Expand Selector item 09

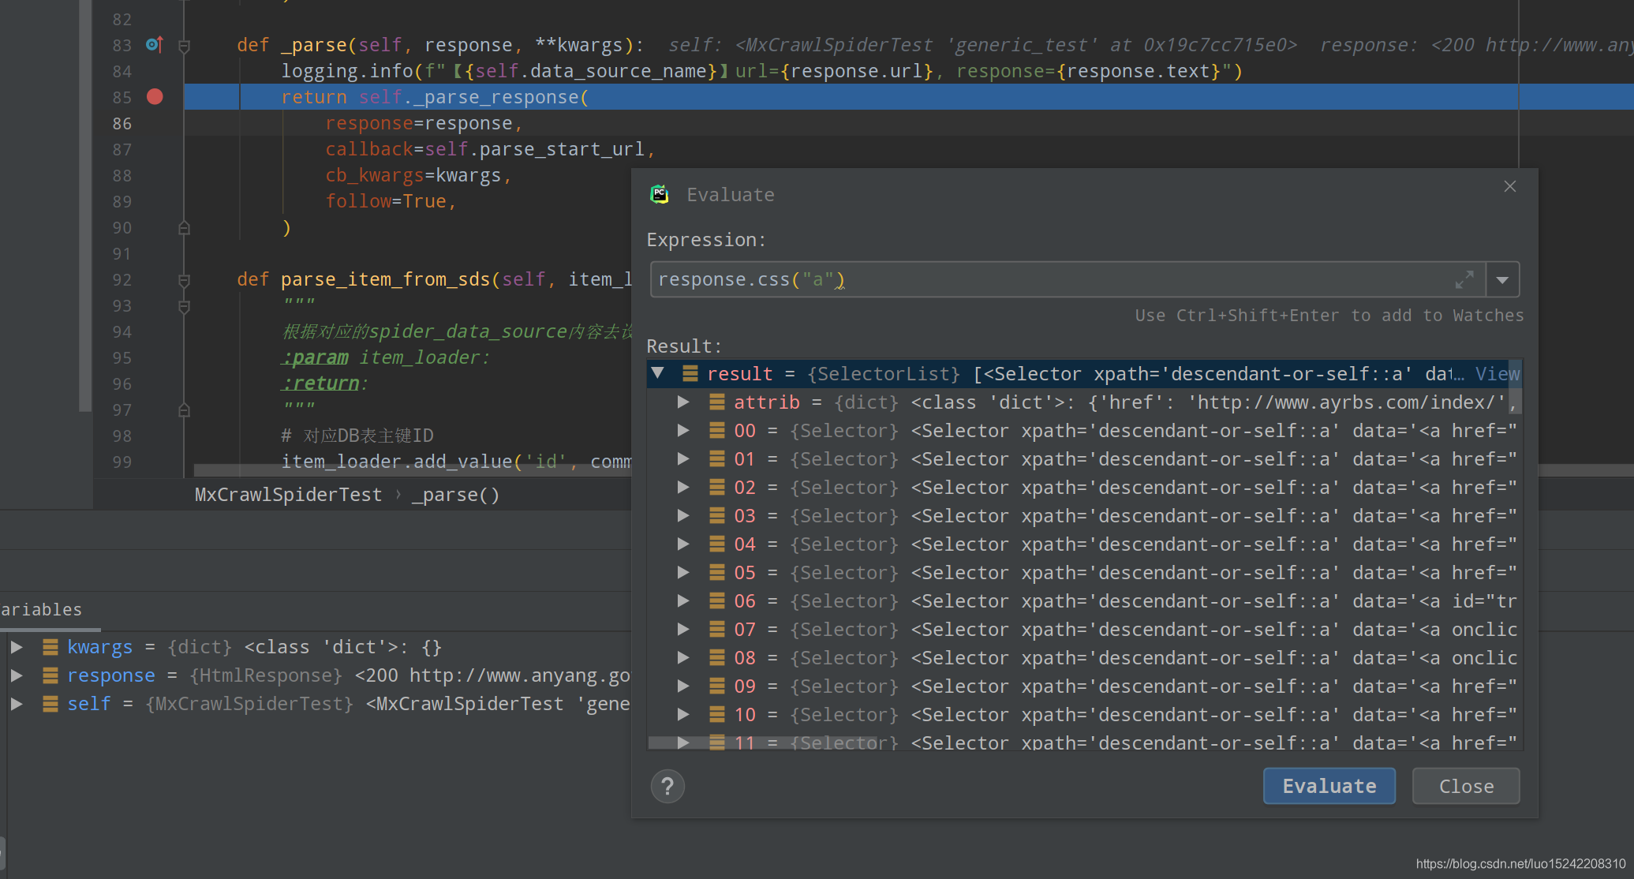tap(683, 686)
